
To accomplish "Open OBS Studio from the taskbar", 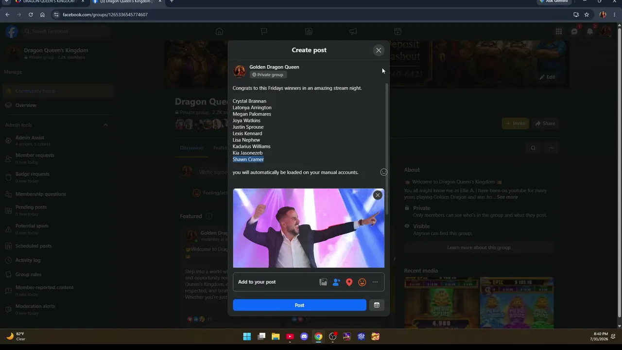I will point(333,336).
